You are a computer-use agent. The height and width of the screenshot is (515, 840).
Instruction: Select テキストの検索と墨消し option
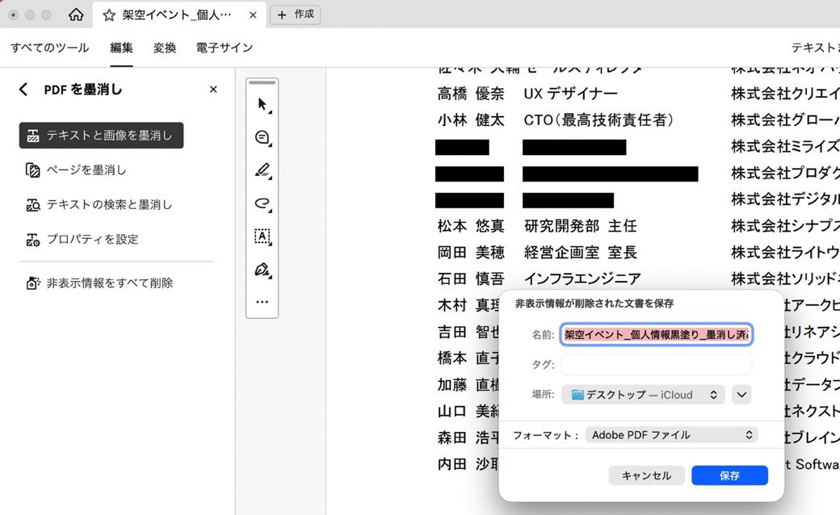(109, 205)
